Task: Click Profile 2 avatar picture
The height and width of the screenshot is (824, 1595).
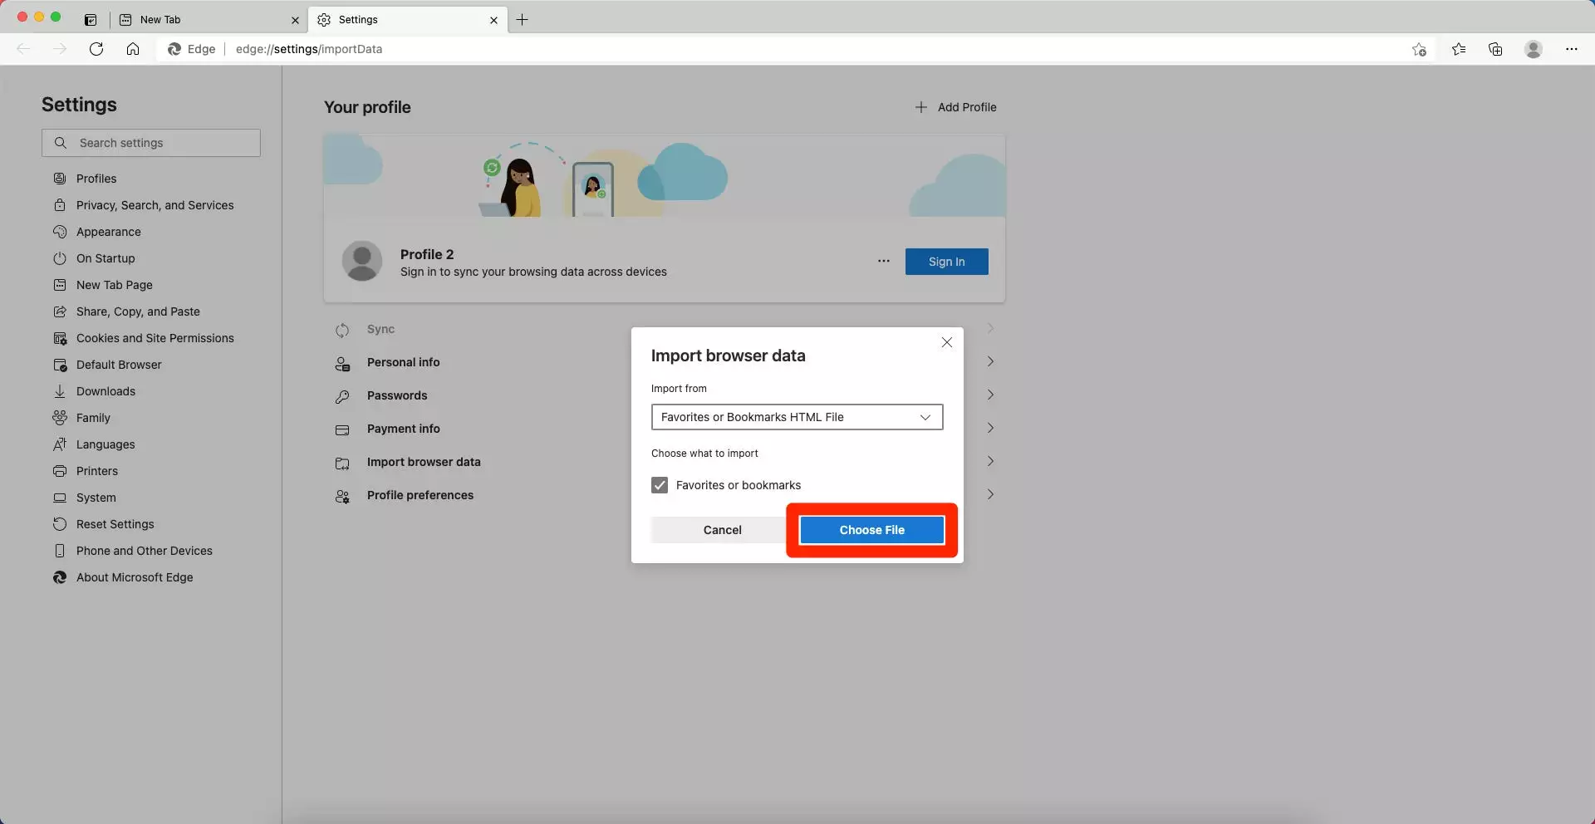Action: [x=362, y=262]
